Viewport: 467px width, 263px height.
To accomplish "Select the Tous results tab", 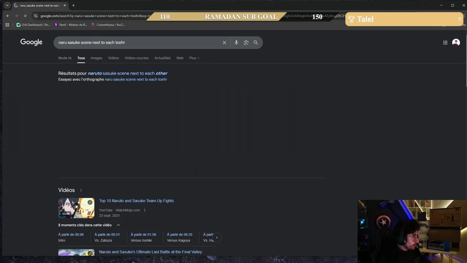I will (x=81, y=58).
